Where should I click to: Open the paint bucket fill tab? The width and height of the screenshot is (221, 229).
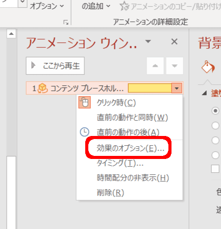(208, 67)
